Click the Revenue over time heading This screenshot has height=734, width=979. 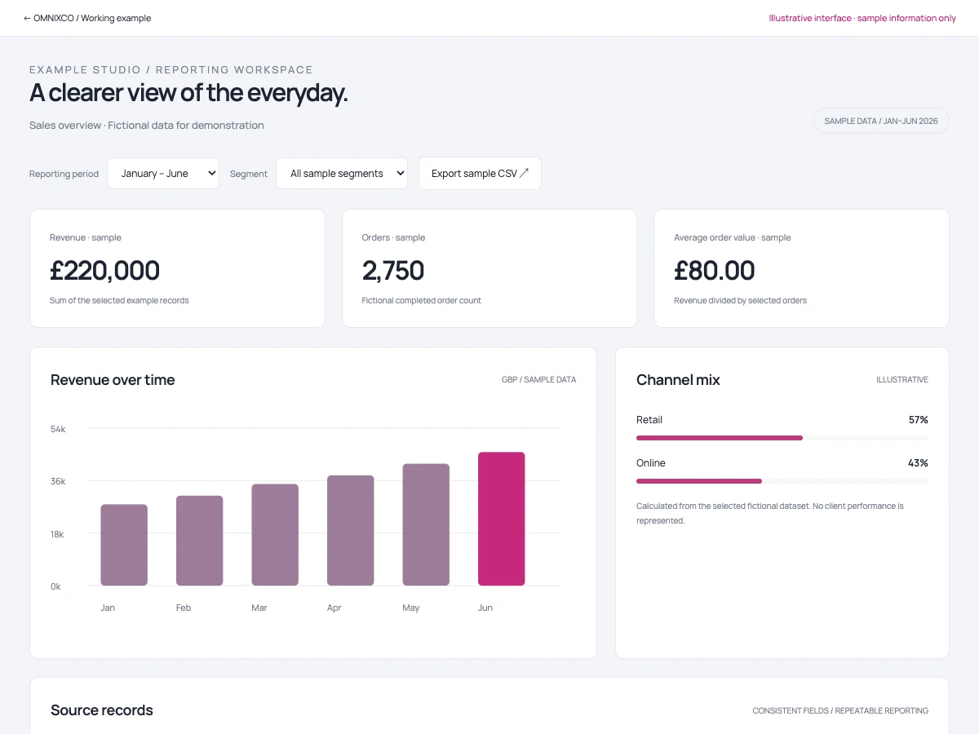(x=113, y=380)
